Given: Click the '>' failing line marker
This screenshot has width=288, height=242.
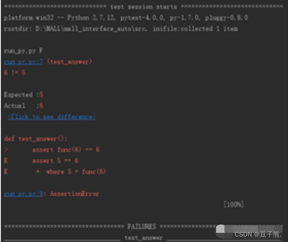Looking at the screenshot, I should click(6, 150).
